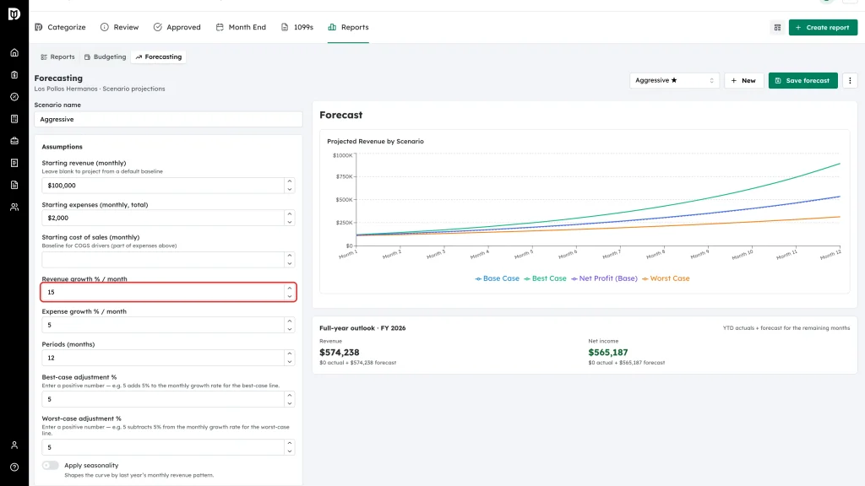Viewport: 865px width, 486px height.
Task: Switch to the Reports sub-tab
Action: tap(58, 57)
